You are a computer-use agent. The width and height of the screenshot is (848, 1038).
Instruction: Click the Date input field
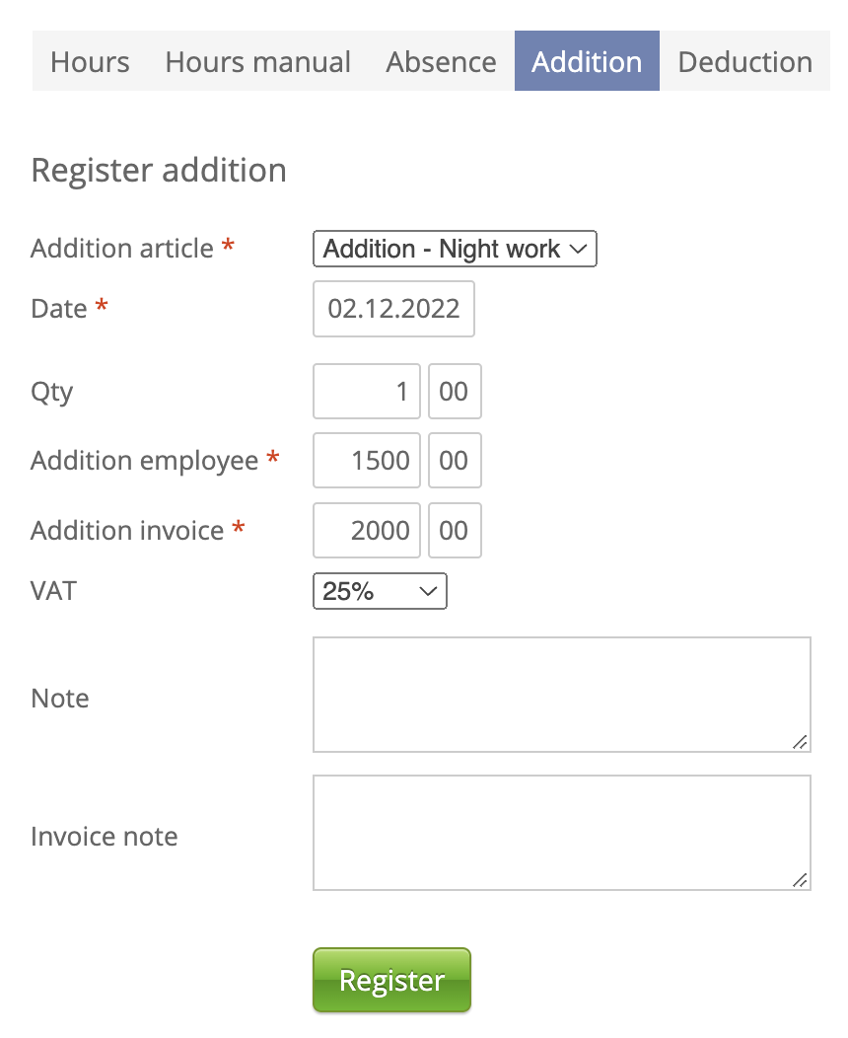[x=393, y=310]
